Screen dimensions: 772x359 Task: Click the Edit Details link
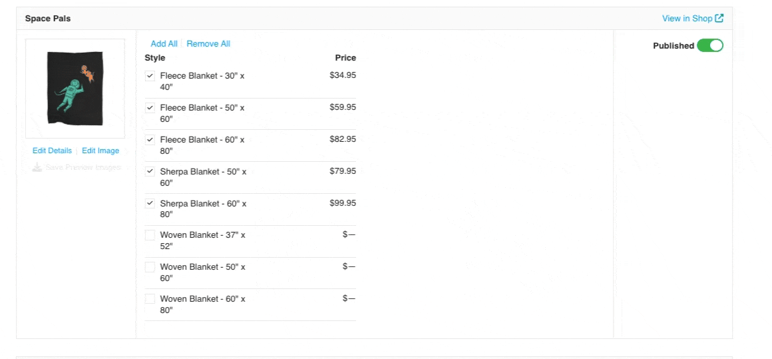click(52, 151)
